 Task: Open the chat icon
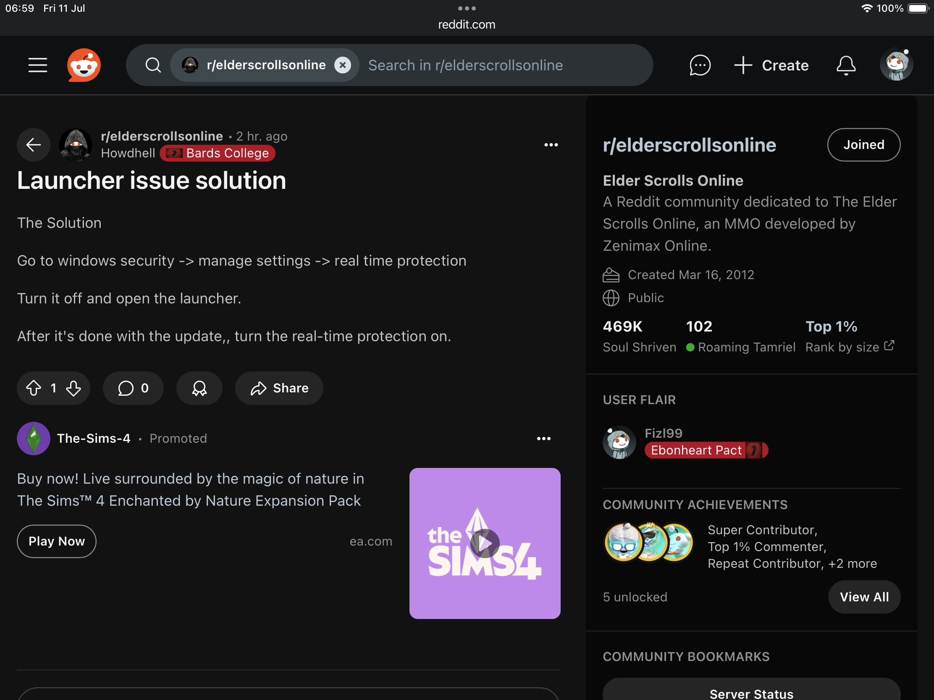pos(700,65)
